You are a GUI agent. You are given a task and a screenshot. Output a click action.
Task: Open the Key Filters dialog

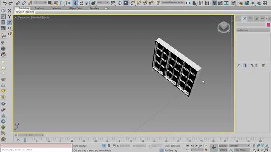click(x=241, y=150)
